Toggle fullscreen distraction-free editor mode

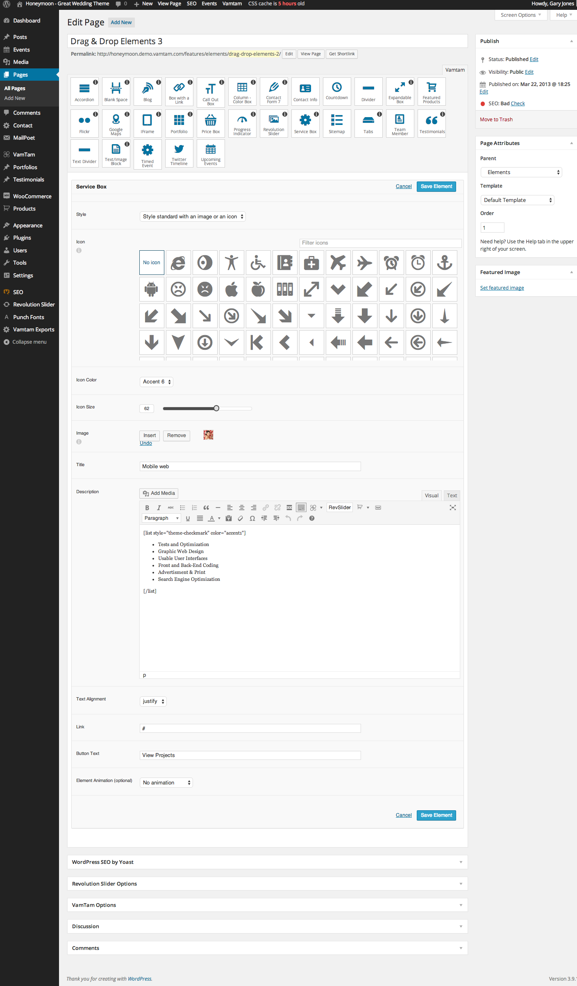click(x=452, y=508)
